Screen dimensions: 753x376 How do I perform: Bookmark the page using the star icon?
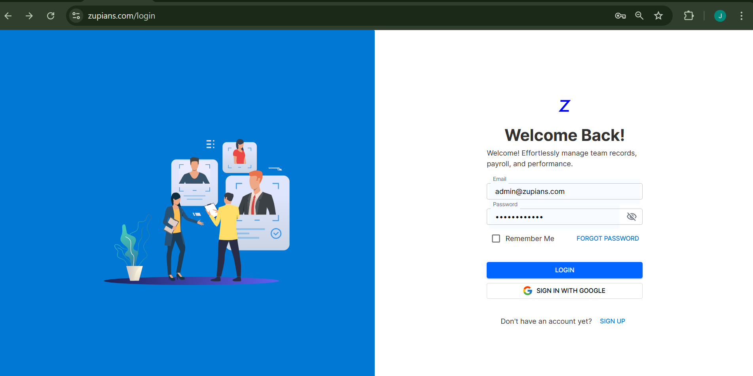click(x=658, y=15)
